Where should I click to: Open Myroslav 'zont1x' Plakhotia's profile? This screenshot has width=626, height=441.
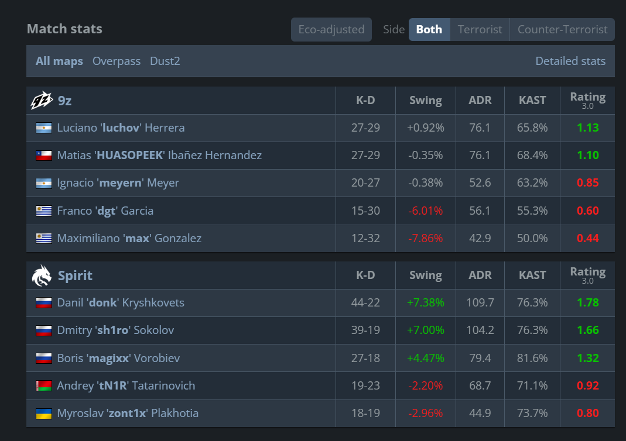[128, 413]
